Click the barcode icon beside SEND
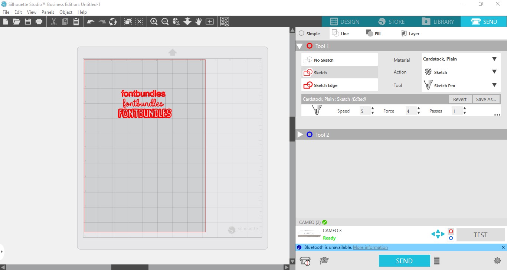Viewport: 507px width, 270px height. [437, 261]
